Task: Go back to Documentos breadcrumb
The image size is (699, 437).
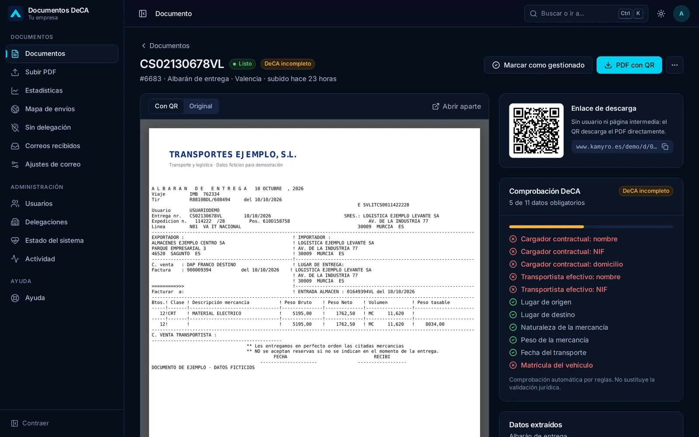Action: 165,46
